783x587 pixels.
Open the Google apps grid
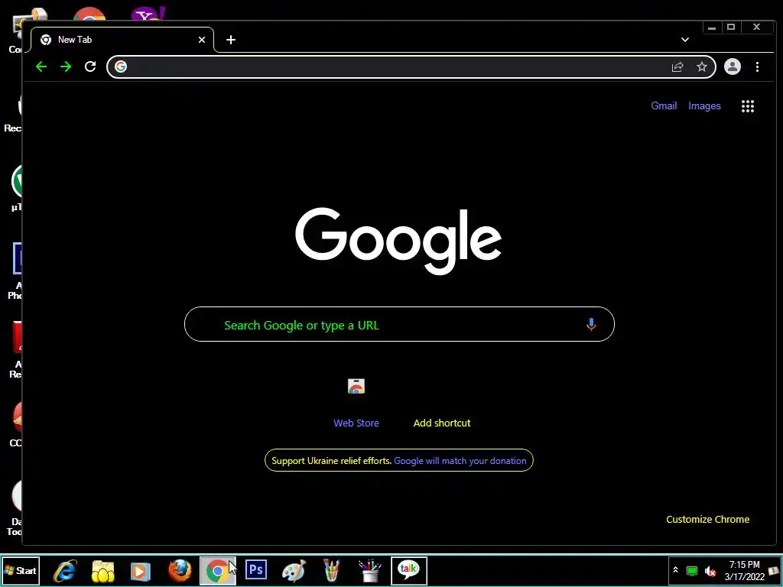(748, 105)
